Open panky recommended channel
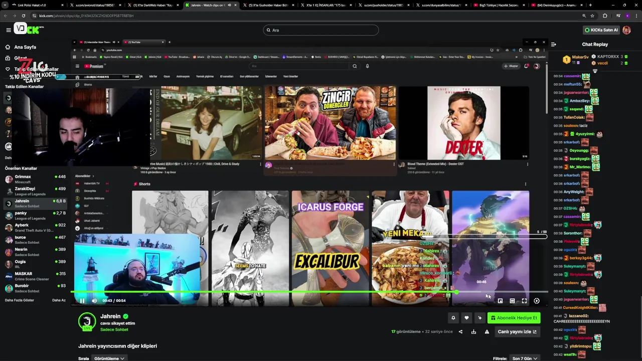Viewport: 642px width, 361px height. point(35,216)
